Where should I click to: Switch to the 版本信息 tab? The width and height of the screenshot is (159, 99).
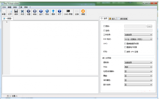122,19
